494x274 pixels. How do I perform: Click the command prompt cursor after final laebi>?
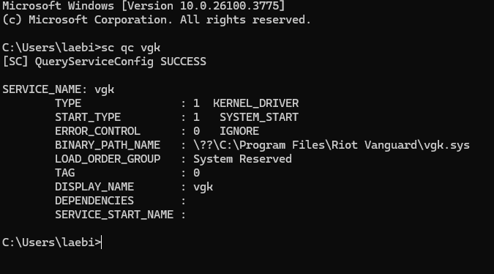[x=102, y=242]
